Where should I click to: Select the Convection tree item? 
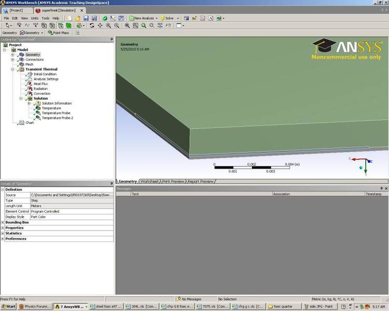(x=41, y=94)
